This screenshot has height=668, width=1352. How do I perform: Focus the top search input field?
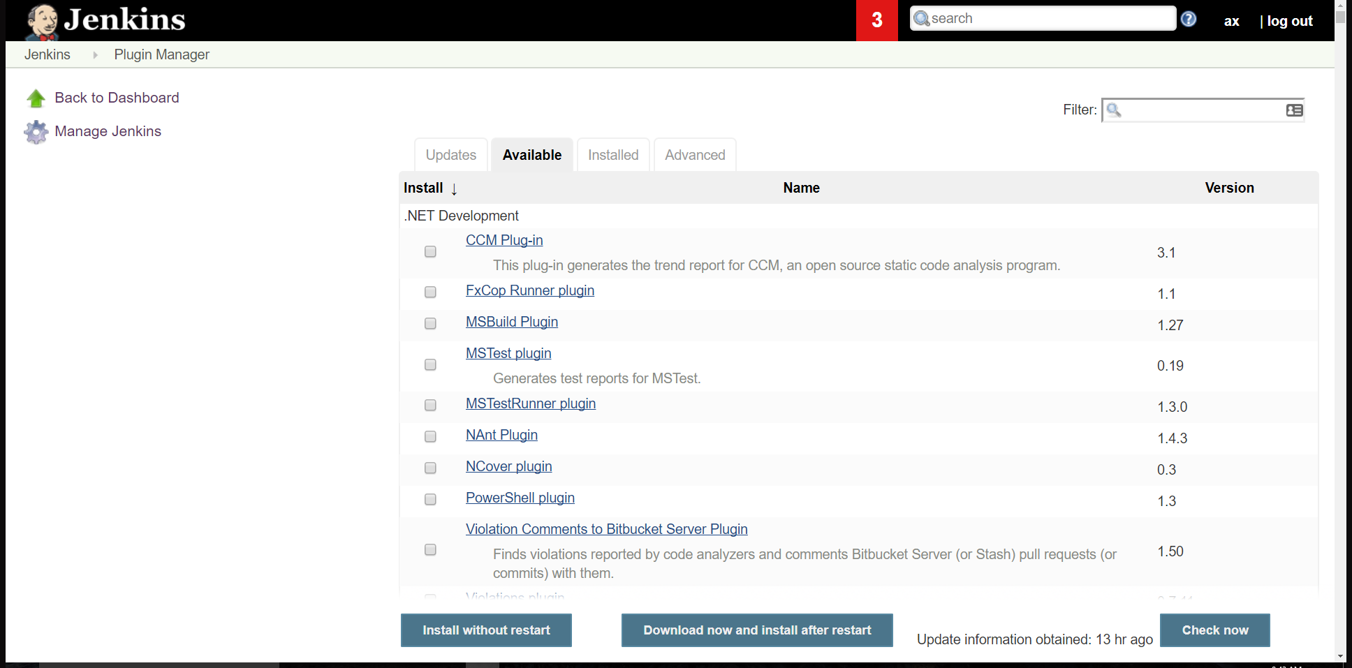click(1043, 18)
